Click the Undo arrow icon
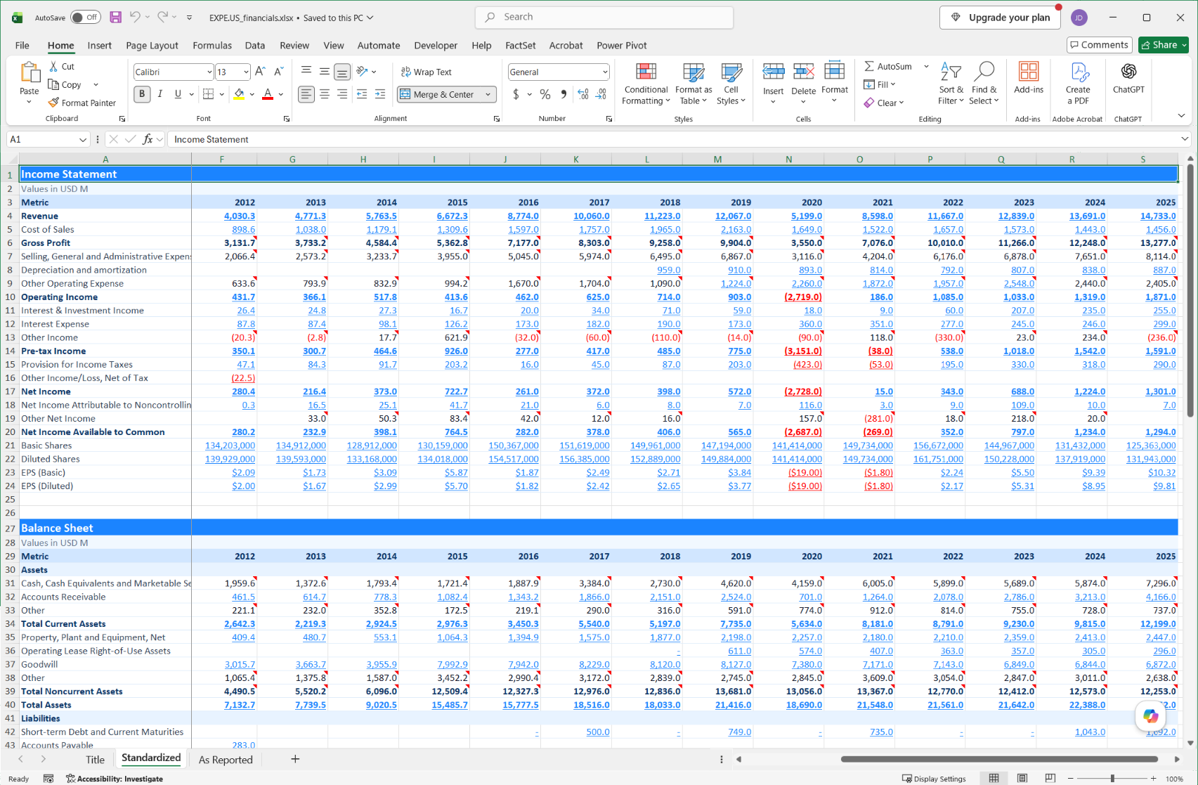This screenshot has height=785, width=1198. 135,17
